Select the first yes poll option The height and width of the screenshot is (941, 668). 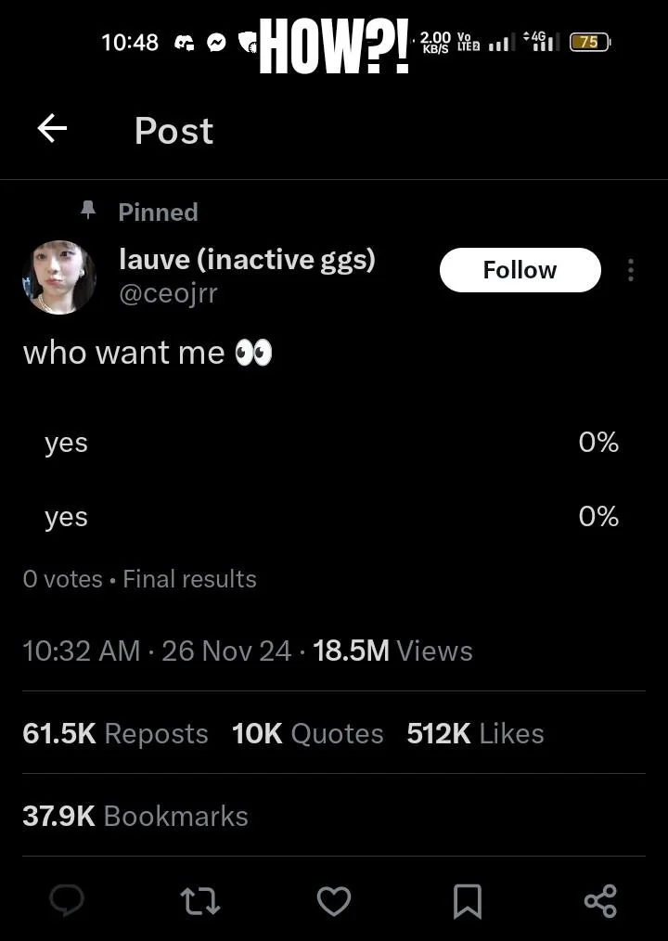[331, 443]
